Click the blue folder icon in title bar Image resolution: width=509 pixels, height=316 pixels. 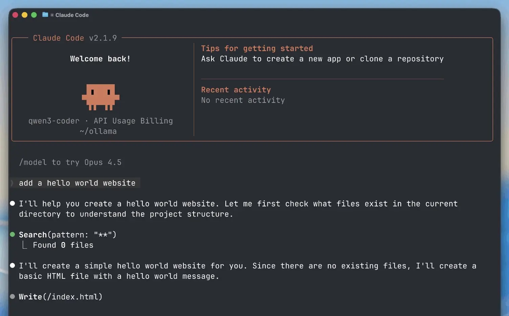(45, 15)
